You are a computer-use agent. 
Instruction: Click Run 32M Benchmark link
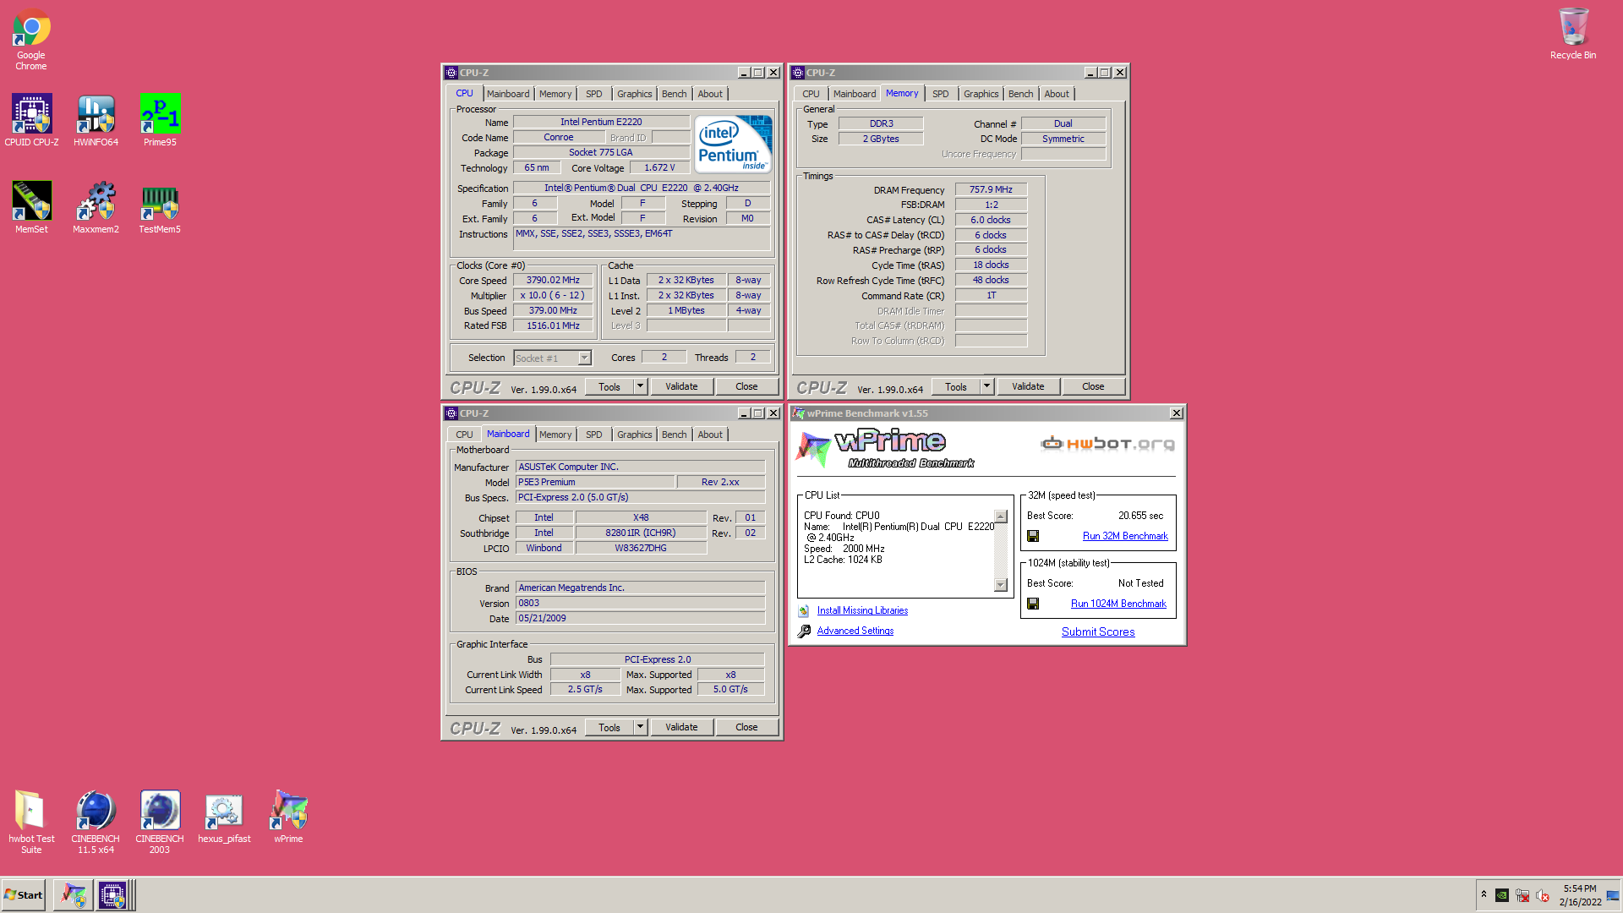1125,536
